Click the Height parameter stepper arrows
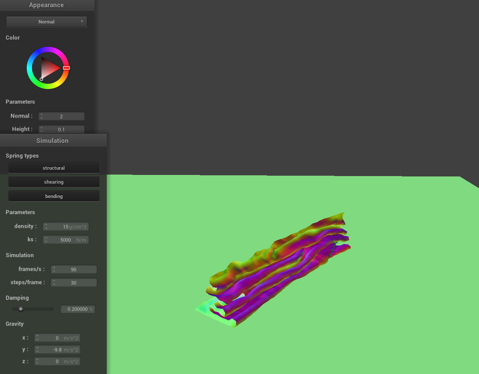Image resolution: width=479 pixels, height=374 pixels. pos(41,129)
